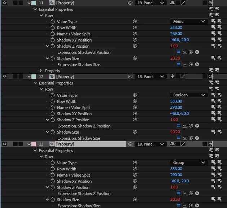Viewport: 227px width, 208px height.
Task: Toggle layer 13 3D layer cube switch
Action: [x=210, y=144]
